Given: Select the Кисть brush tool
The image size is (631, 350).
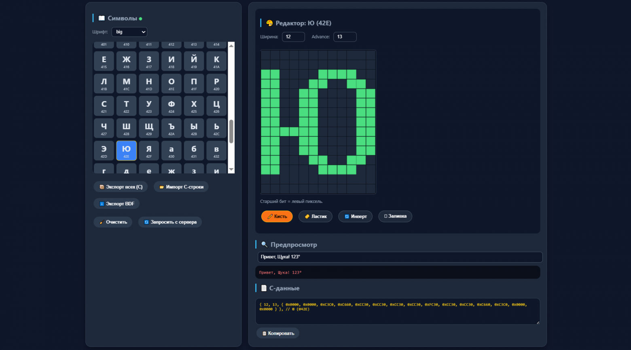Looking at the screenshot, I should pos(277,216).
